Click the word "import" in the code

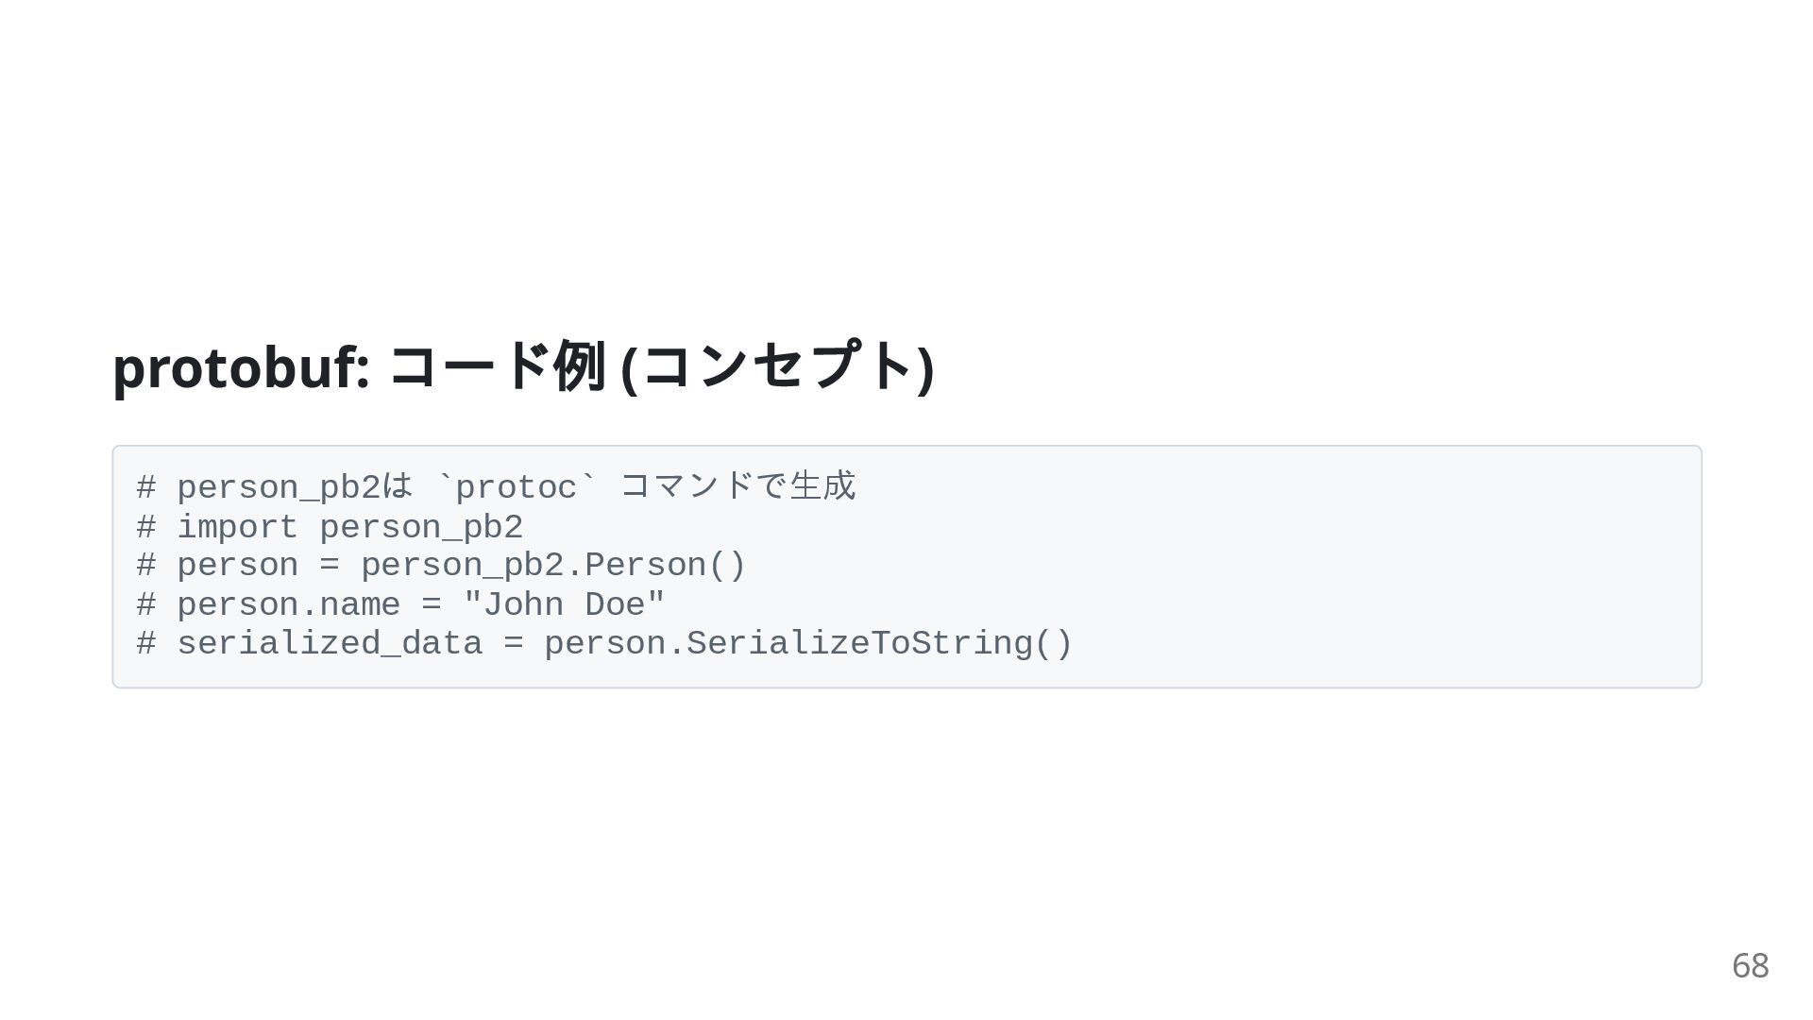[238, 527]
